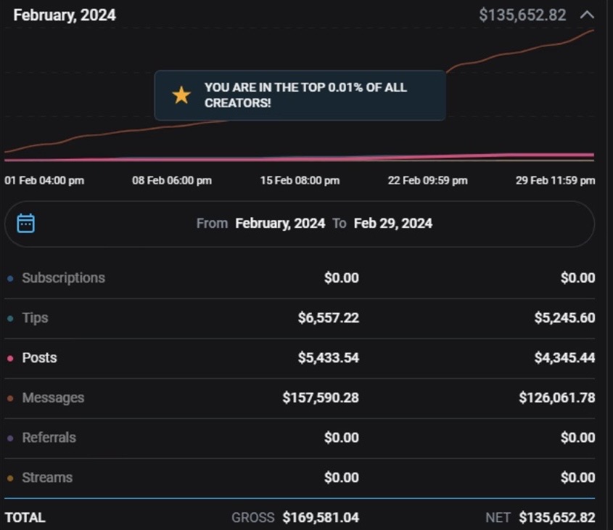Click the NET total amount $135,652.82

[x=557, y=517]
